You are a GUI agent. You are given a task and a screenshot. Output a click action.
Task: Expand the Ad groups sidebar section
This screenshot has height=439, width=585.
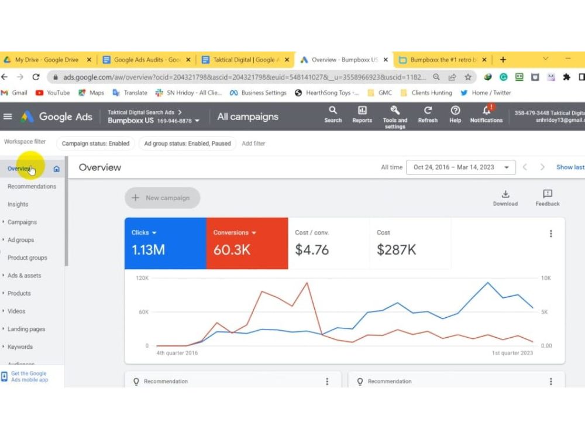pyautogui.click(x=4, y=239)
